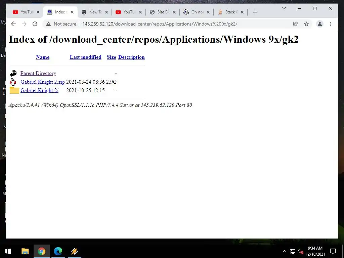The image size is (344, 258).
Task: Open Chrome three-dot menu
Action: click(331, 24)
